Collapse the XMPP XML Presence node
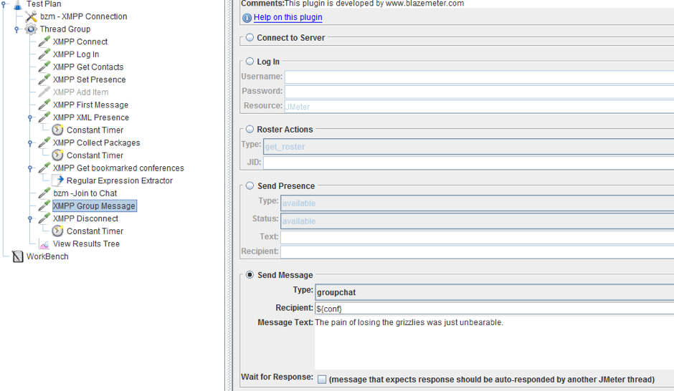 point(30,117)
